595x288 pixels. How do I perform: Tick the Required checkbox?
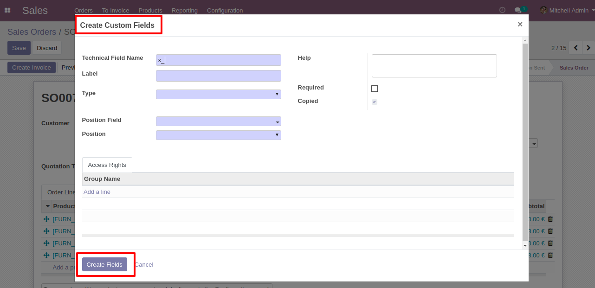pyautogui.click(x=375, y=89)
